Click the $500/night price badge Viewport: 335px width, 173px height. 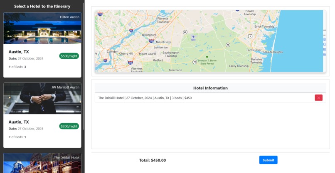[69, 56]
